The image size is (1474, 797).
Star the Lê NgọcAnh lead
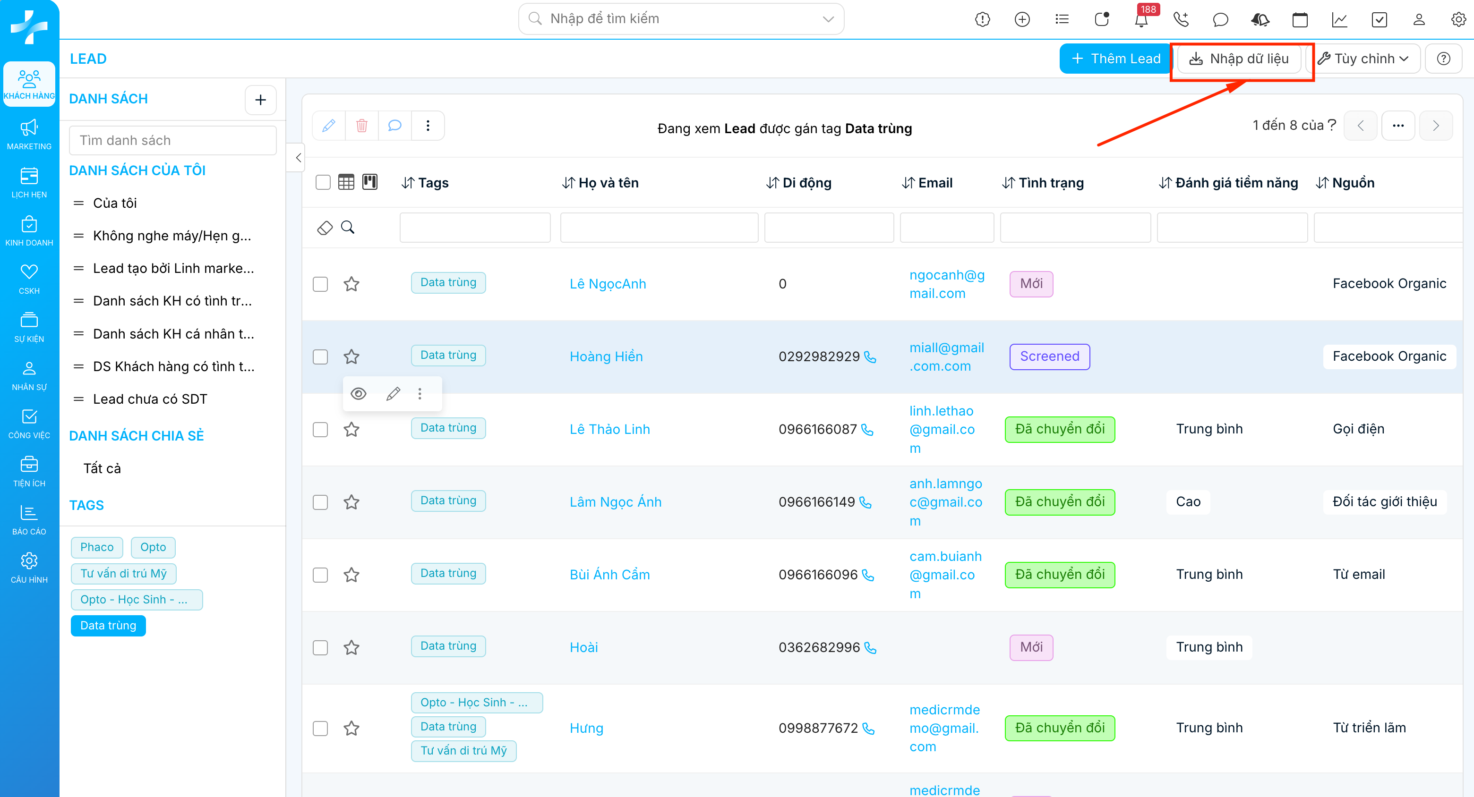(351, 284)
